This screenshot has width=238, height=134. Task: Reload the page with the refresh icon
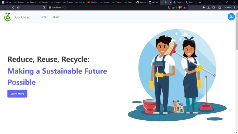(x=13, y=7)
